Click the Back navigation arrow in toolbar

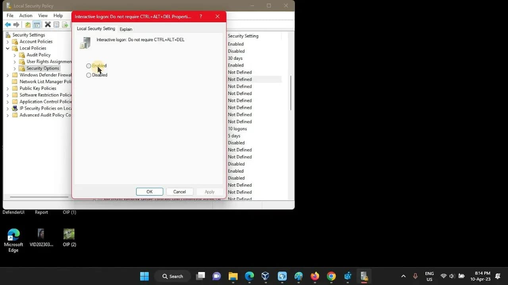[x=8, y=25]
